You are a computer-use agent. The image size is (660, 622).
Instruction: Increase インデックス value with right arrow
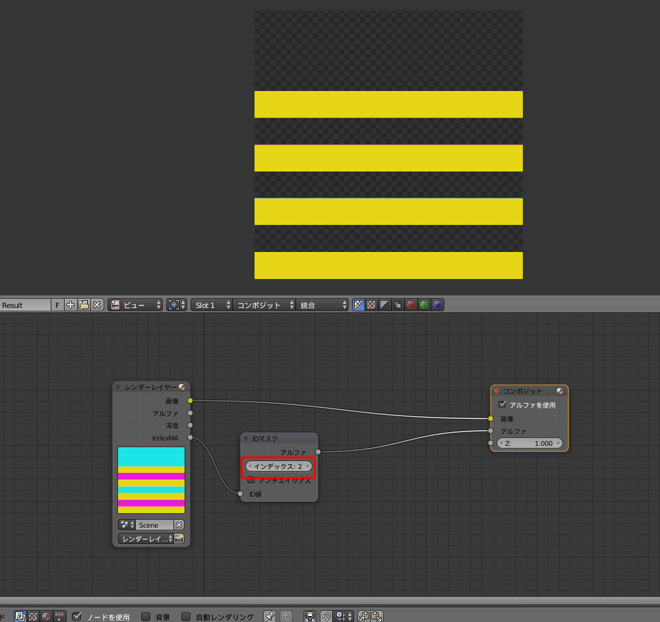(308, 466)
